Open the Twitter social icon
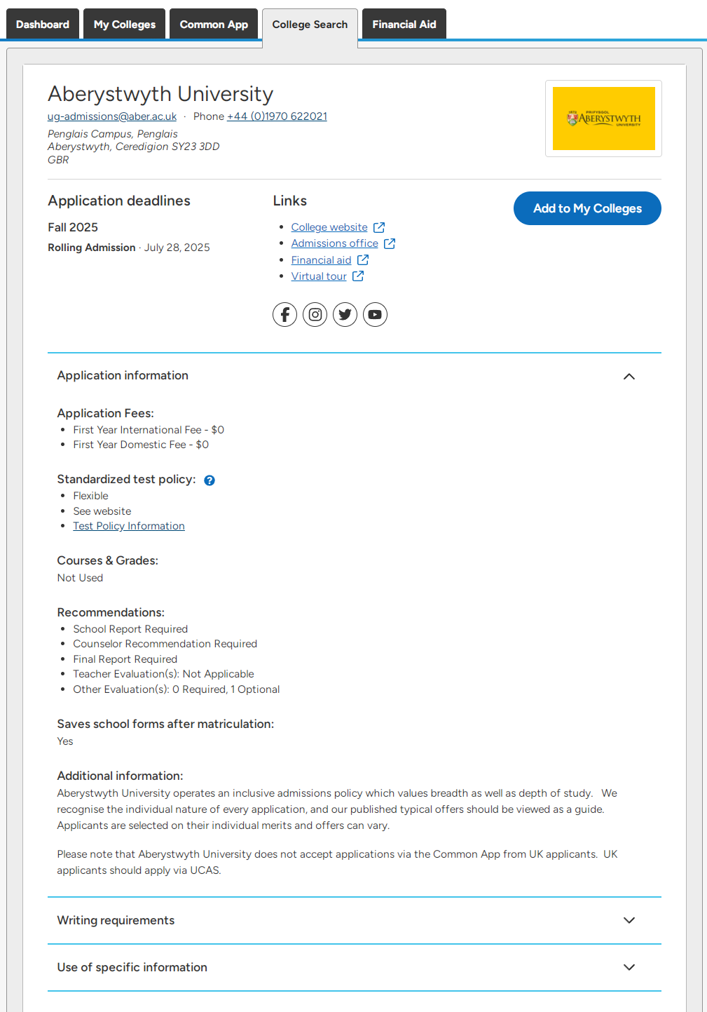 [345, 314]
